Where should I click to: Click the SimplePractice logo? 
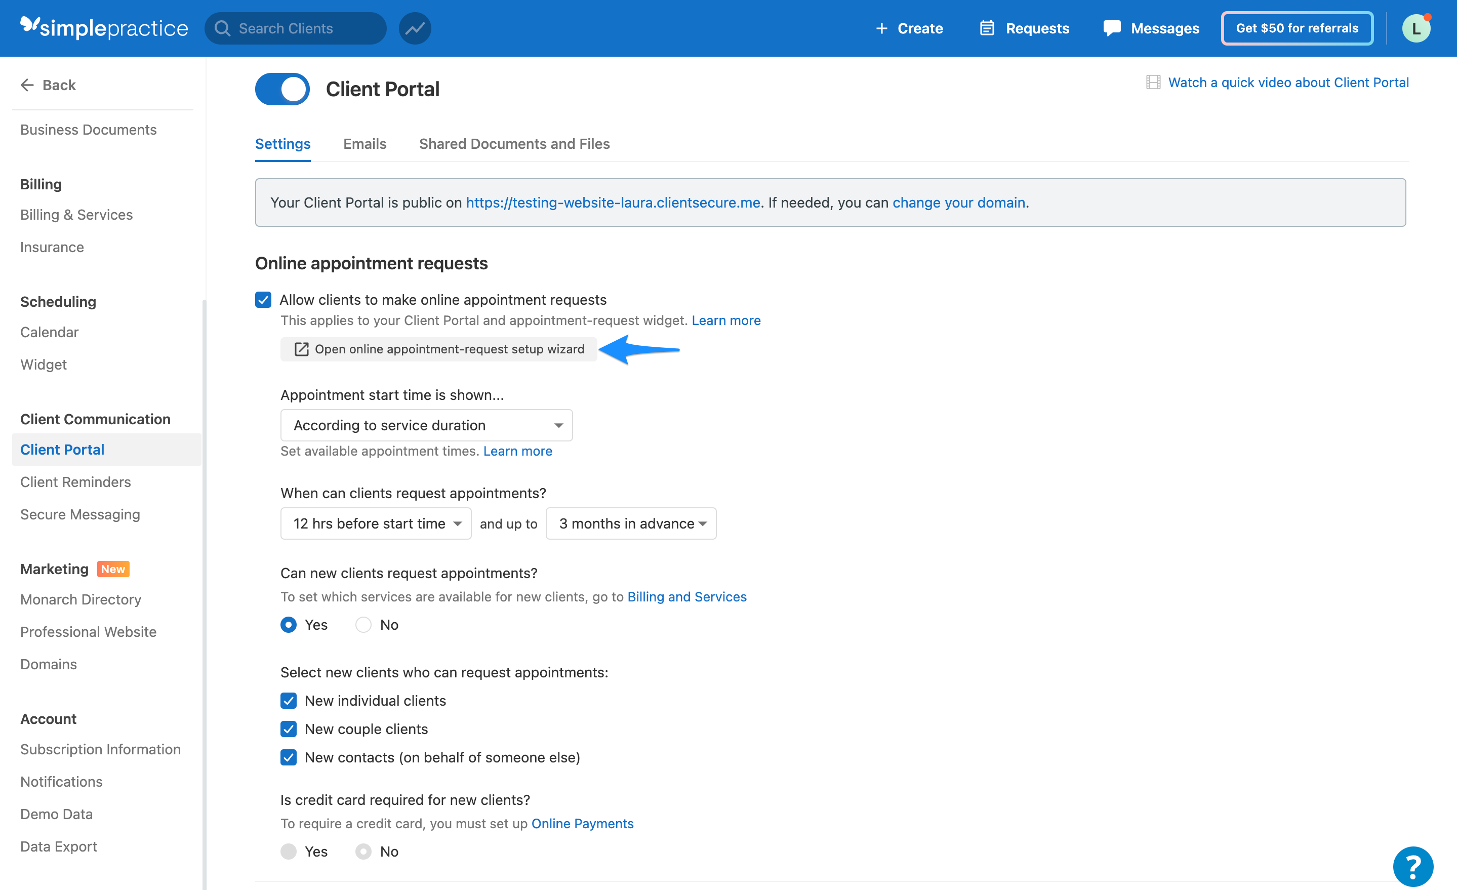(104, 28)
